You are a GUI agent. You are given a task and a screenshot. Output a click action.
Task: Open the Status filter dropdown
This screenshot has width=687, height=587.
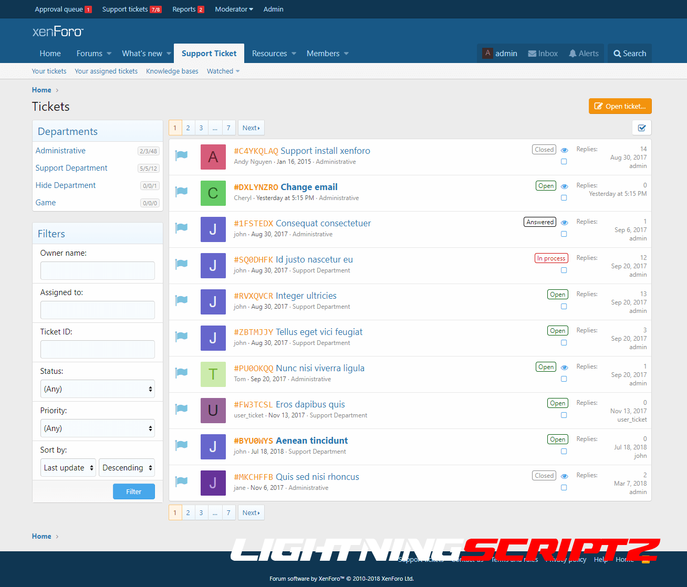pos(98,389)
